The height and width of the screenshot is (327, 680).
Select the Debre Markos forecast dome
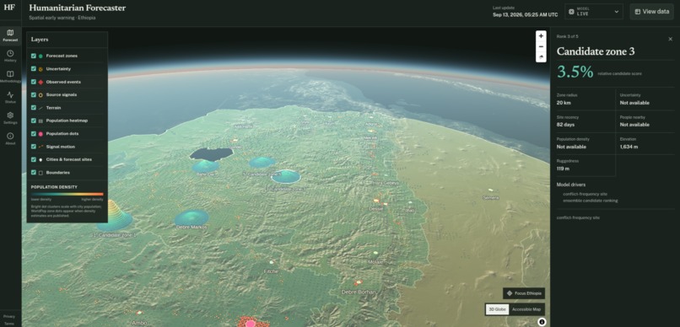click(192, 217)
